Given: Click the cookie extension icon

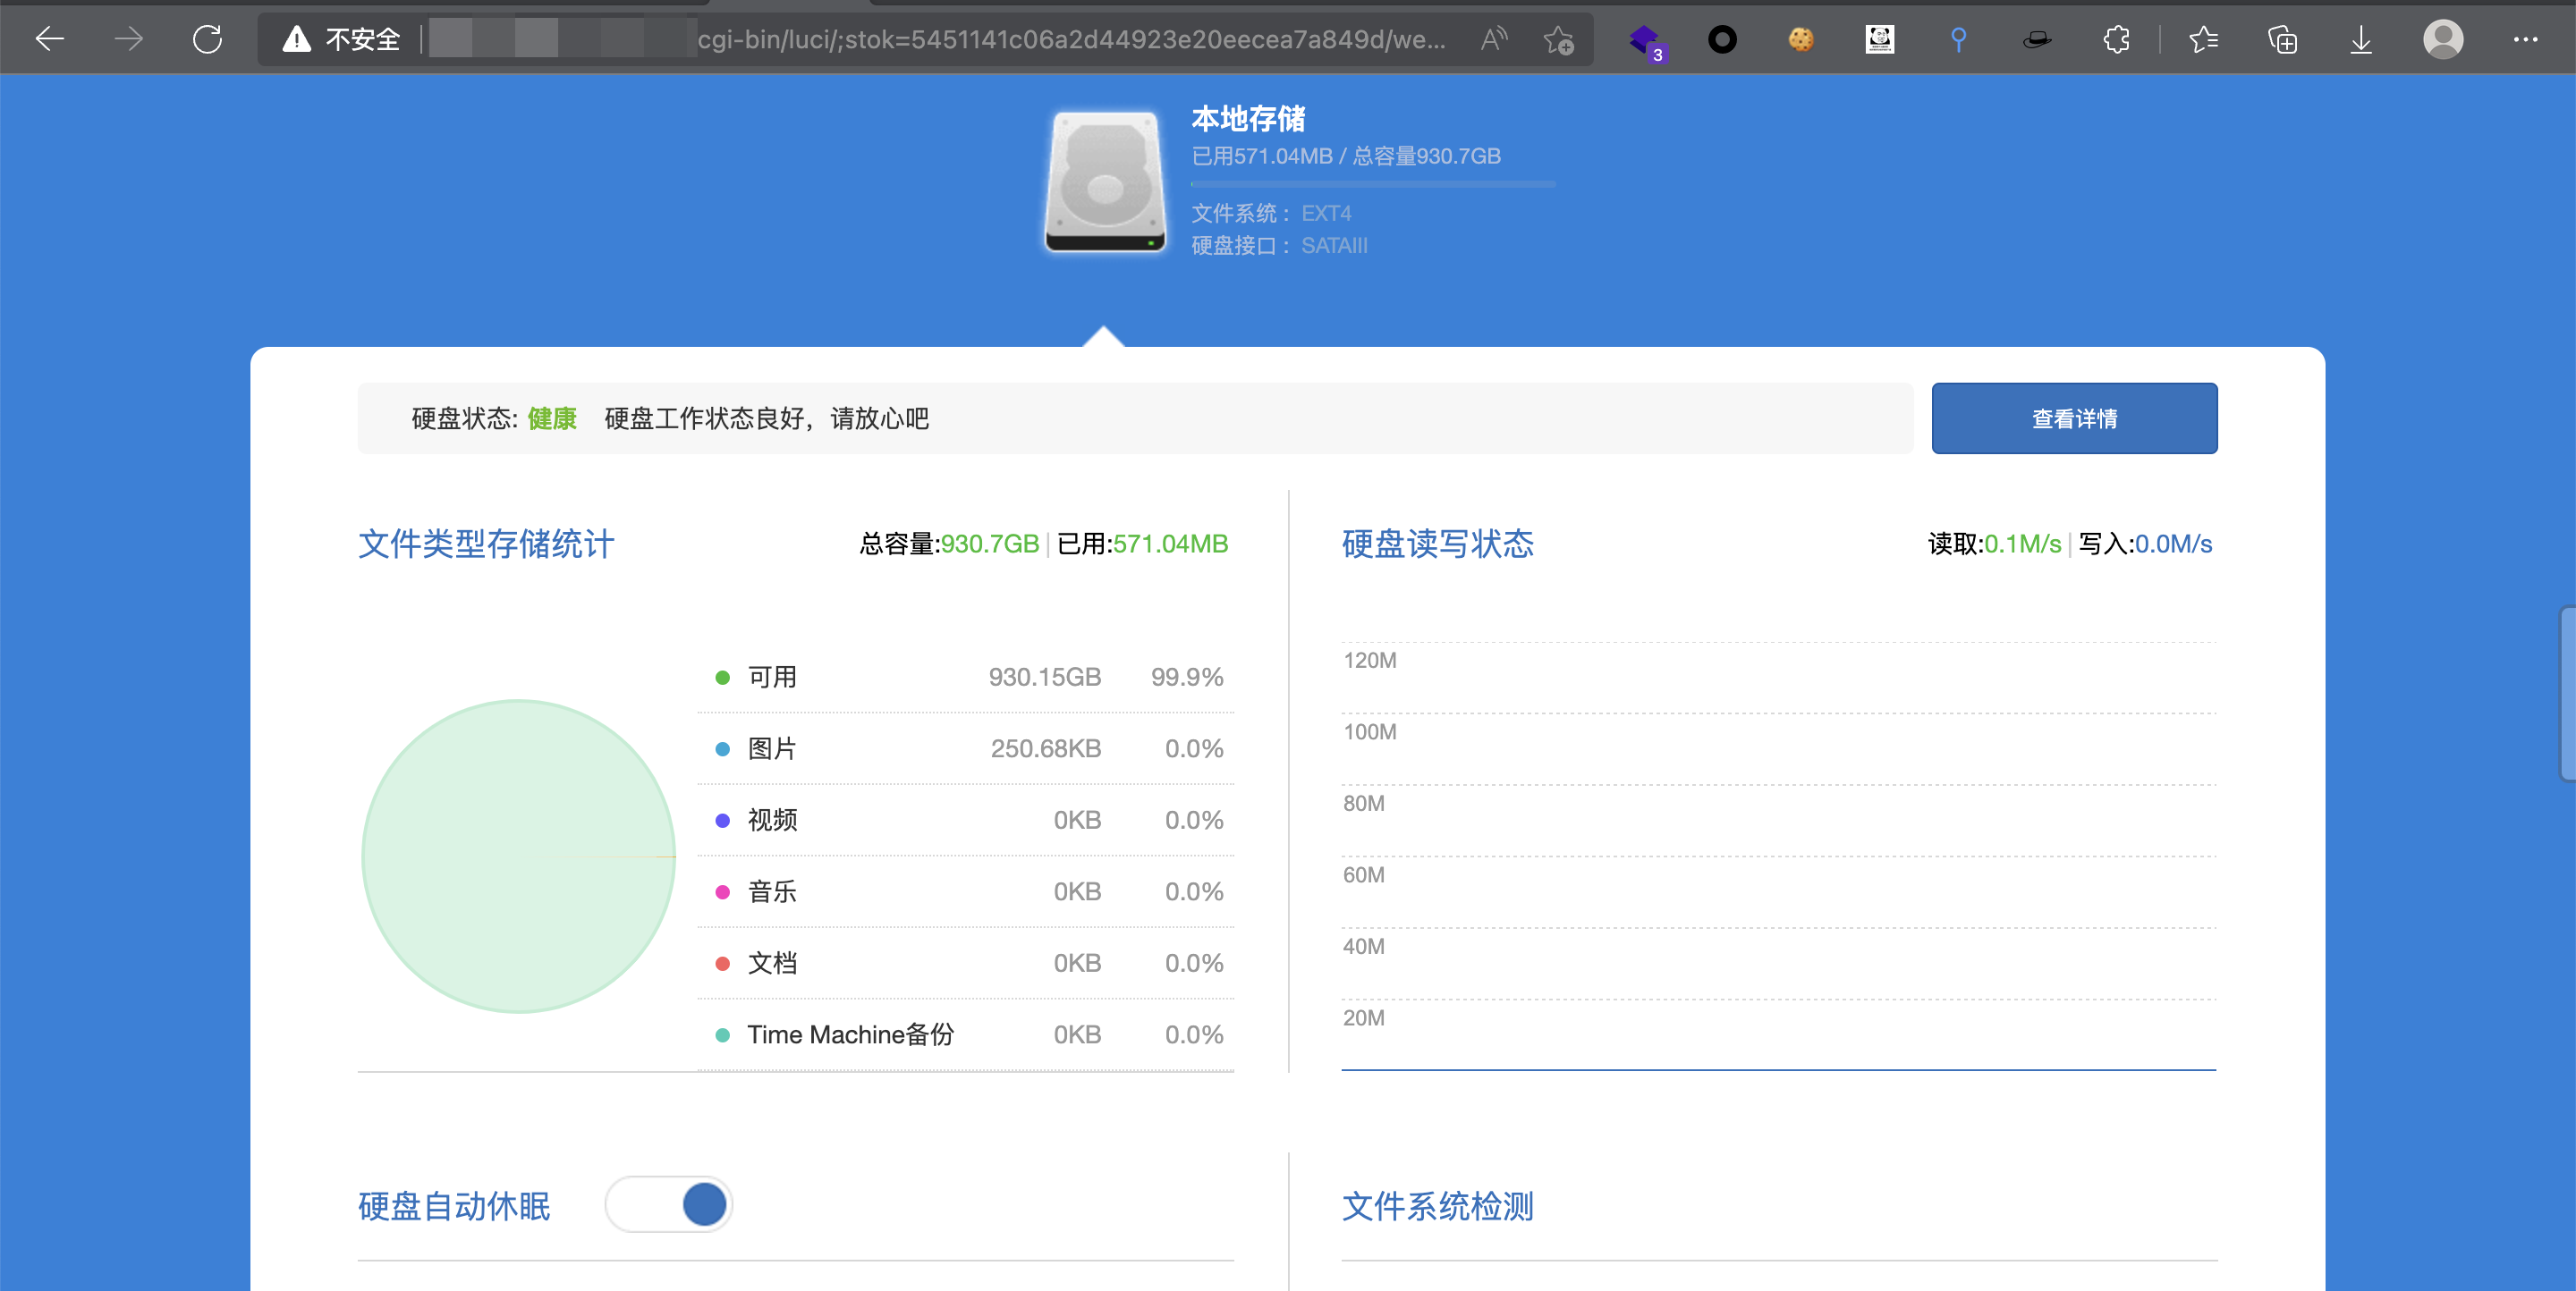Looking at the screenshot, I should click(x=1801, y=40).
